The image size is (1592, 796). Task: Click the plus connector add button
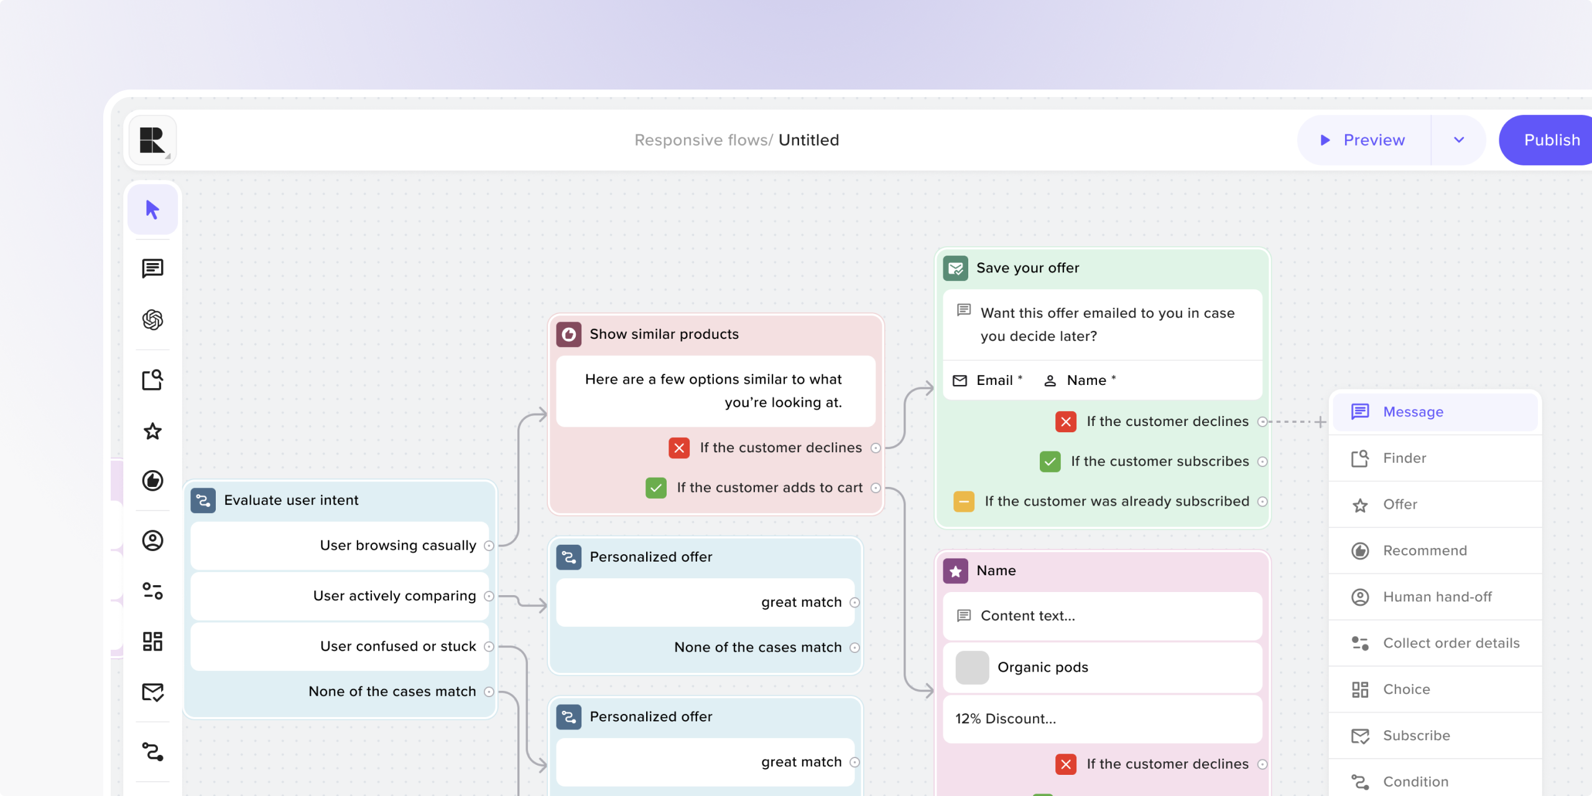tap(1320, 422)
